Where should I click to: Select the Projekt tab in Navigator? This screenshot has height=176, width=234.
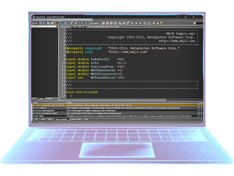coord(41,99)
